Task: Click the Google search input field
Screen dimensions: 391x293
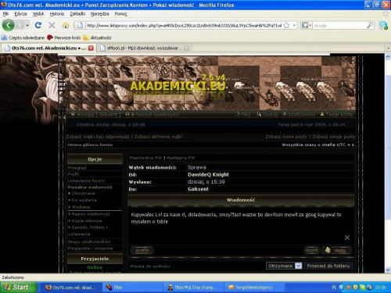Action: [339, 25]
